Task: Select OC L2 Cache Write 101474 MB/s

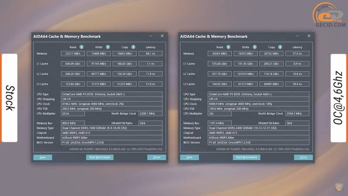Action: coord(245,74)
